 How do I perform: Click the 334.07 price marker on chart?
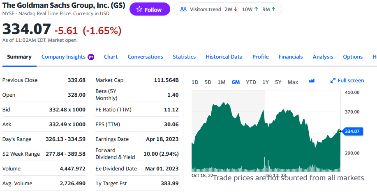[x=352, y=132]
